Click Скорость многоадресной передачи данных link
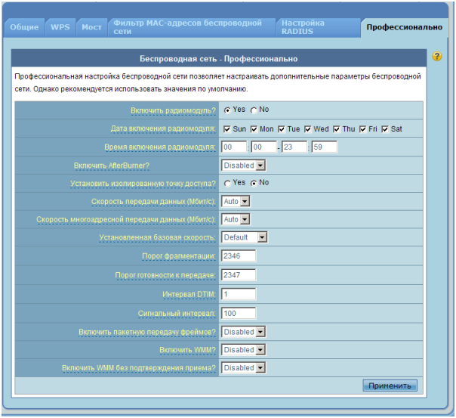Image resolution: width=456 pixels, height=418 pixels. click(126, 220)
